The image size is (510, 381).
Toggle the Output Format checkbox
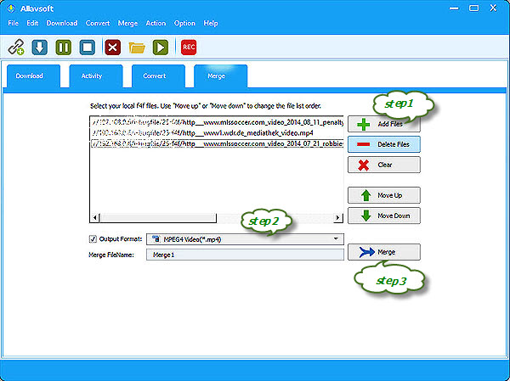(x=93, y=239)
